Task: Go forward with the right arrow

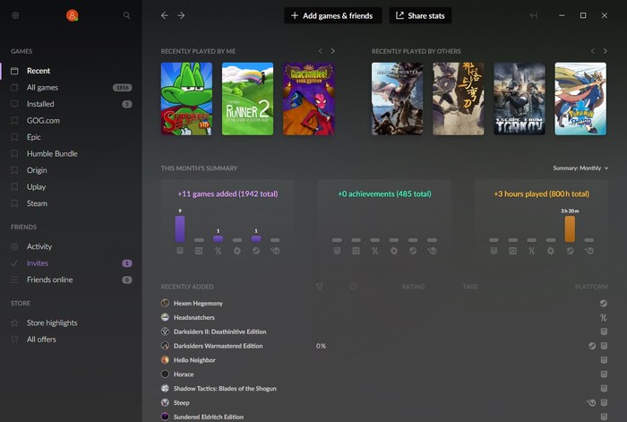Action: coord(181,15)
